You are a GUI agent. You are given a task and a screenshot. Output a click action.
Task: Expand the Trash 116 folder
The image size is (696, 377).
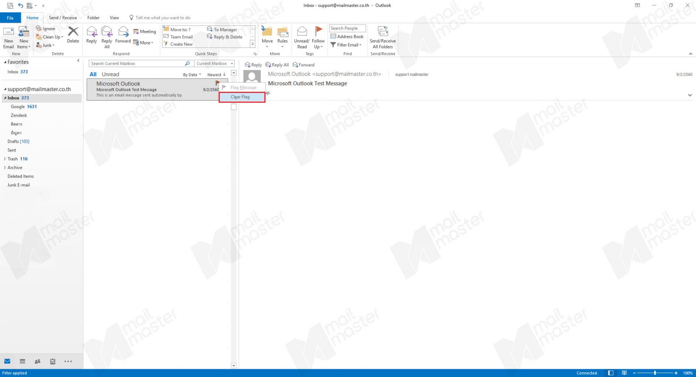[5, 159]
